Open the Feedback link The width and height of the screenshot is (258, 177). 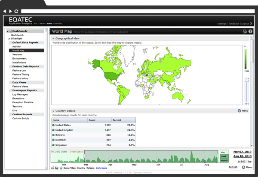pyautogui.click(x=233, y=24)
